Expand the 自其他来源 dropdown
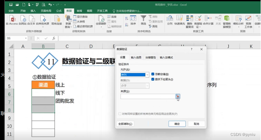The width and height of the screenshot is (261, 140). tap(43, 27)
